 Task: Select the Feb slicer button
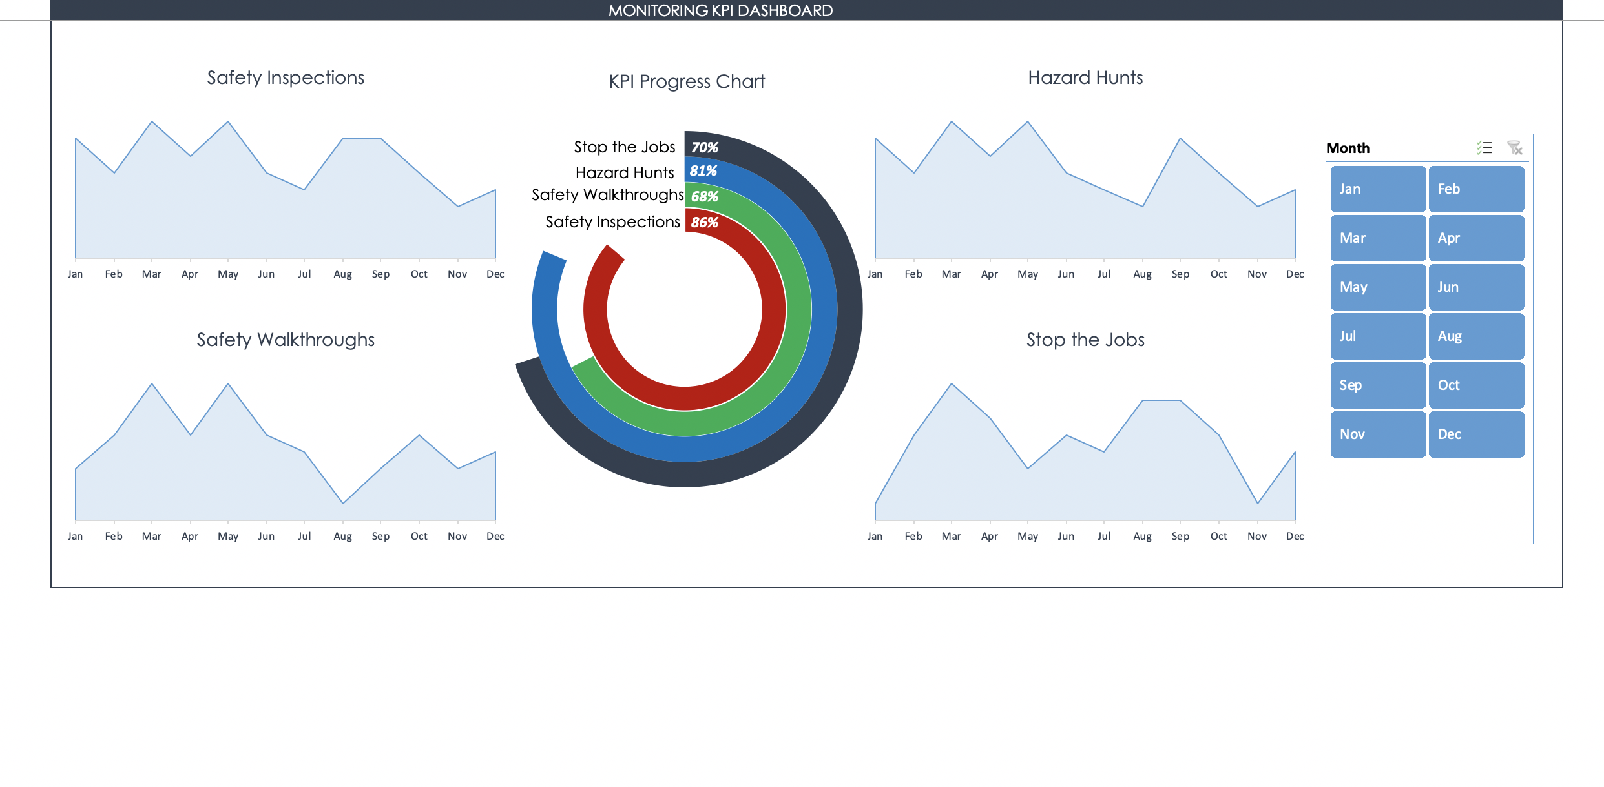pos(1475,189)
